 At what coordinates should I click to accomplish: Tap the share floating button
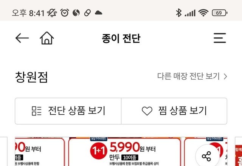click(206, 156)
